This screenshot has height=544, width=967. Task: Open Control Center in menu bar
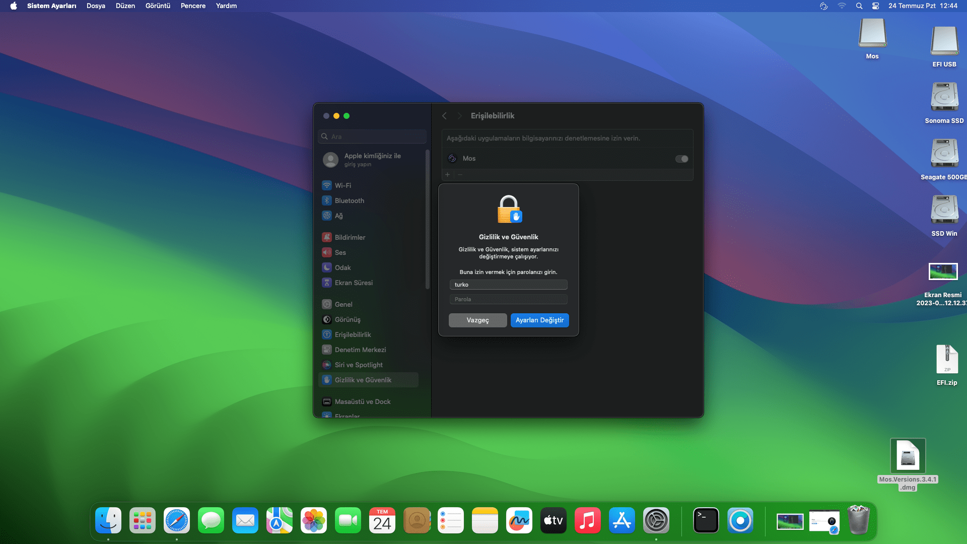pyautogui.click(x=875, y=6)
